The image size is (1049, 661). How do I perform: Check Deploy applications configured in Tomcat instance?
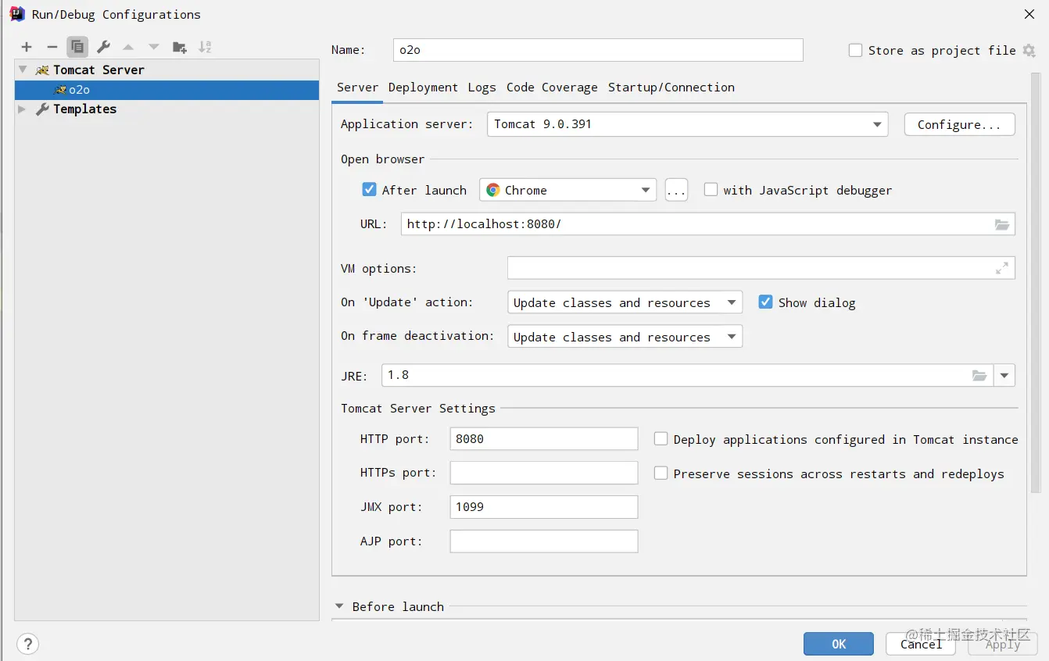[661, 439]
